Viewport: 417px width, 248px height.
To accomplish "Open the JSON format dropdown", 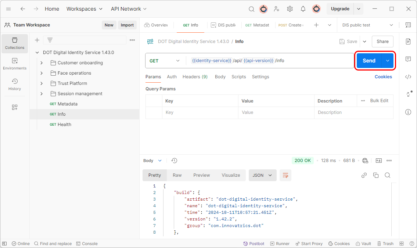I will [262, 175].
